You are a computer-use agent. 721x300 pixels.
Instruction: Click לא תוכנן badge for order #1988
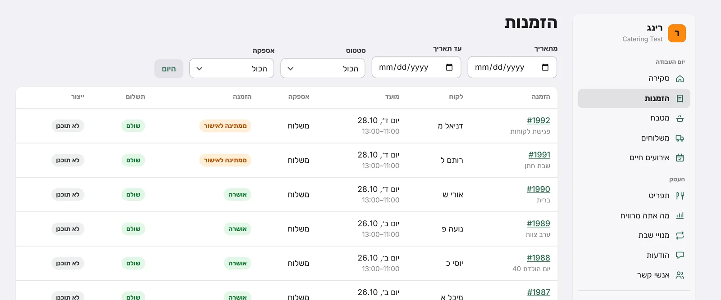point(68,263)
